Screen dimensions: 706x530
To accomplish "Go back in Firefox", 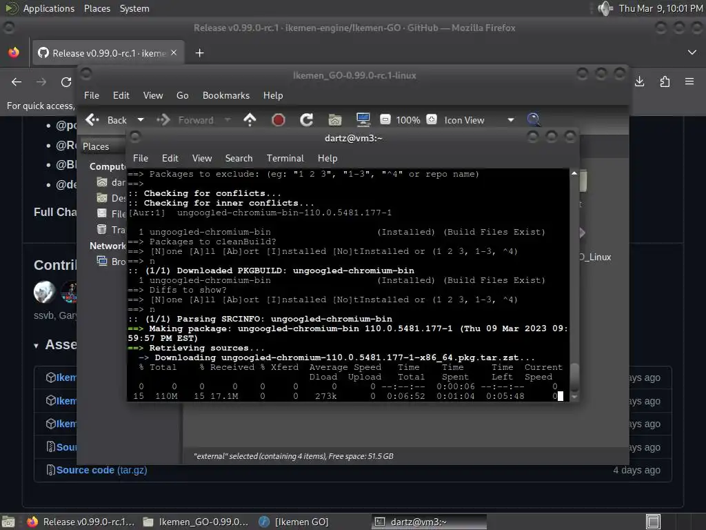I will [x=17, y=82].
